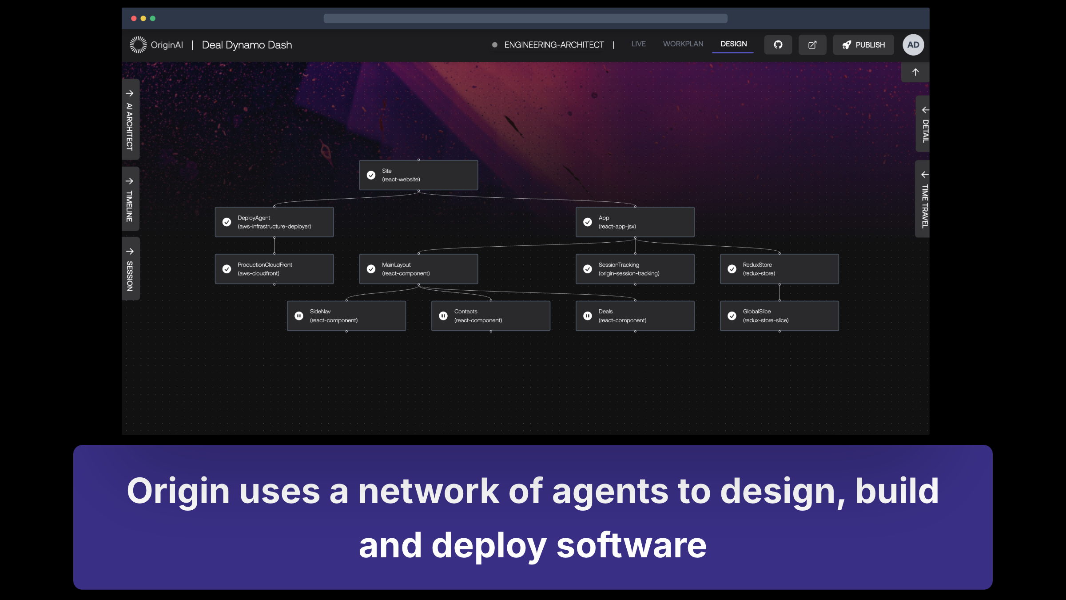Click the checkmark icon on App node
The width and height of the screenshot is (1066, 600).
click(x=588, y=222)
